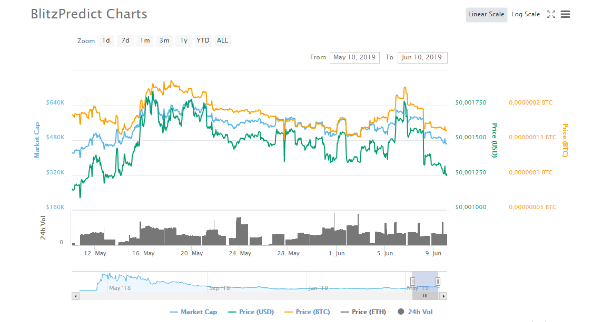Click the navigator scrollbar track before the thumb
This screenshot has width=602, height=322.
[x=246, y=296]
